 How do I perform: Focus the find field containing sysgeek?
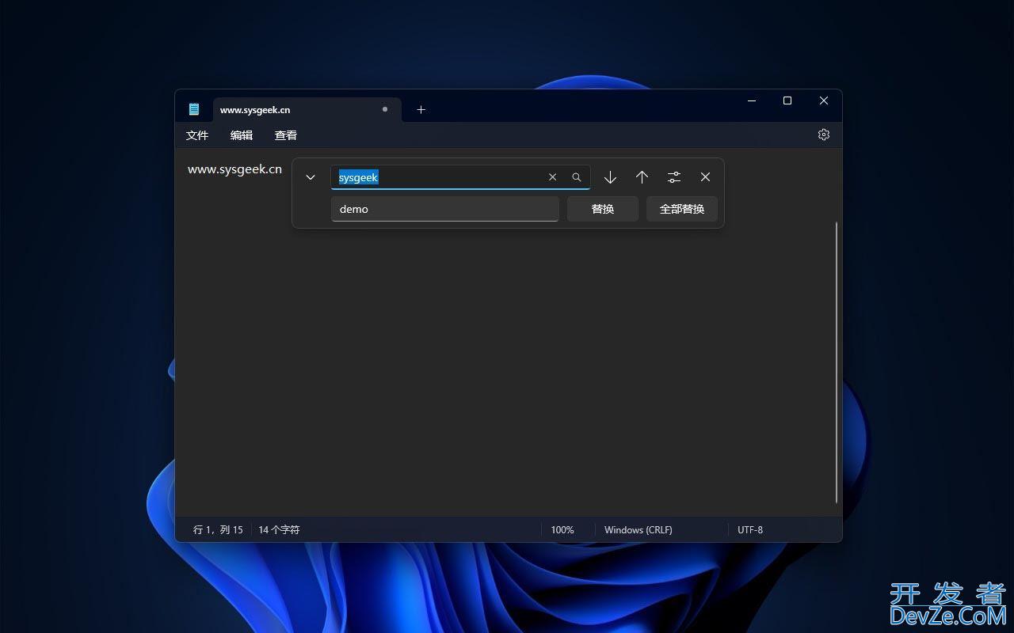(x=460, y=177)
